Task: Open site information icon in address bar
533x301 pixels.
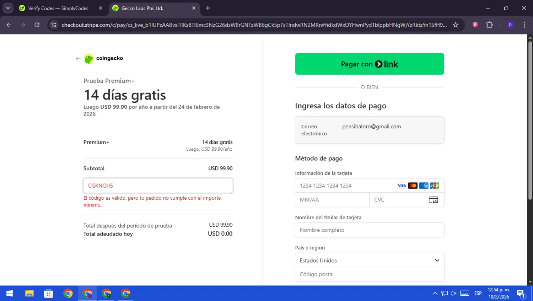Action: tap(54, 25)
